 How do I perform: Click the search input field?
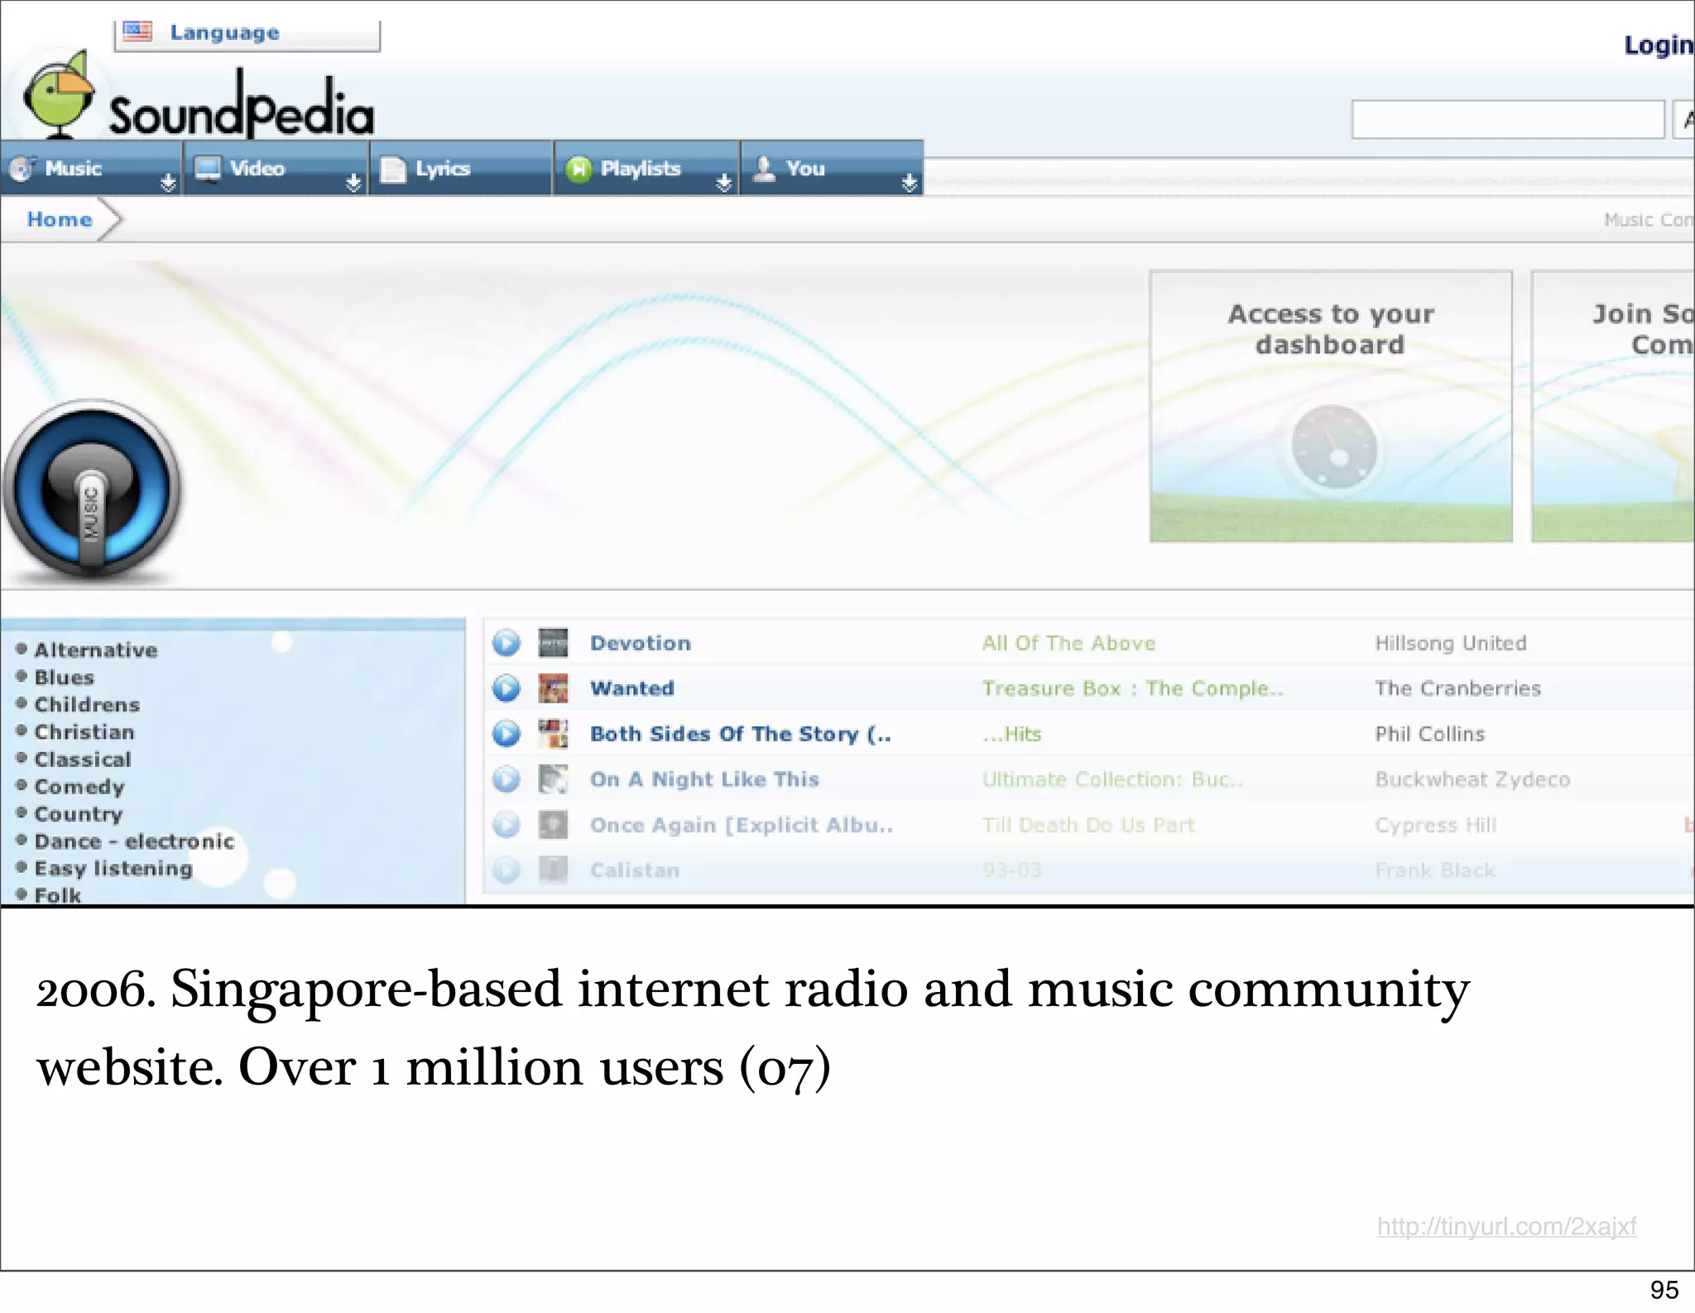tap(1508, 120)
